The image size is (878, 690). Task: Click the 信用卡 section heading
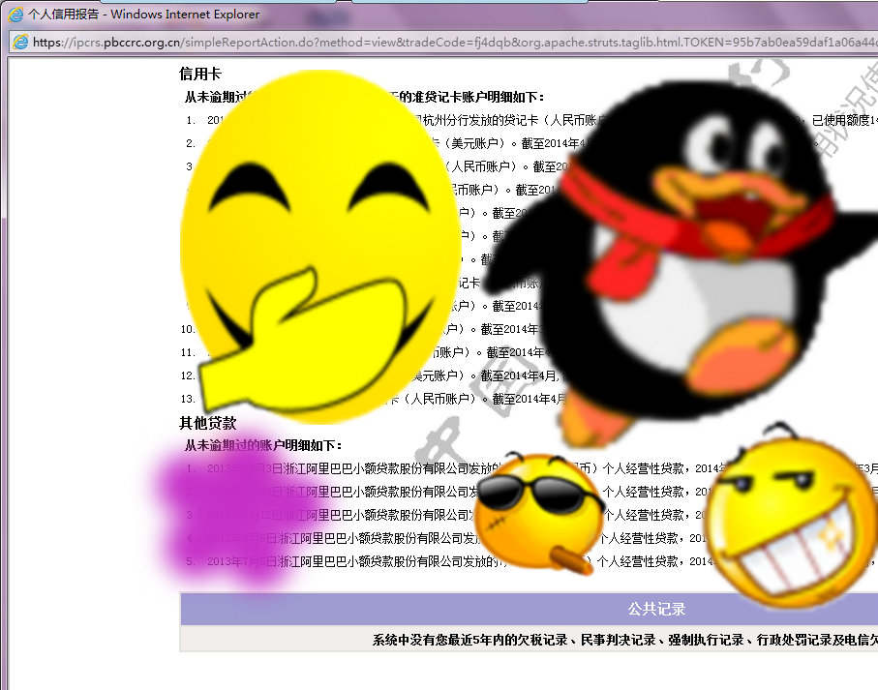tap(200, 74)
